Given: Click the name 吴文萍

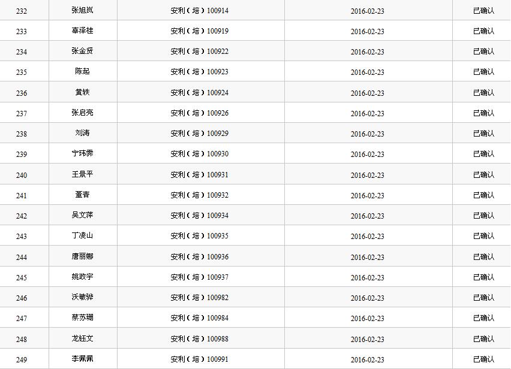Looking at the screenshot, I should (x=82, y=216).
